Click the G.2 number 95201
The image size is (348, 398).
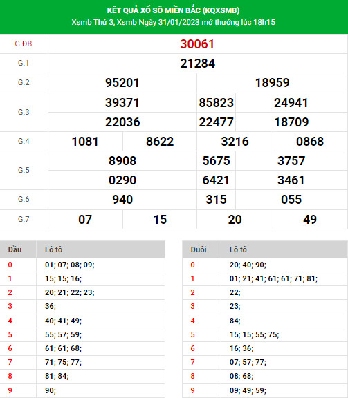click(x=122, y=83)
